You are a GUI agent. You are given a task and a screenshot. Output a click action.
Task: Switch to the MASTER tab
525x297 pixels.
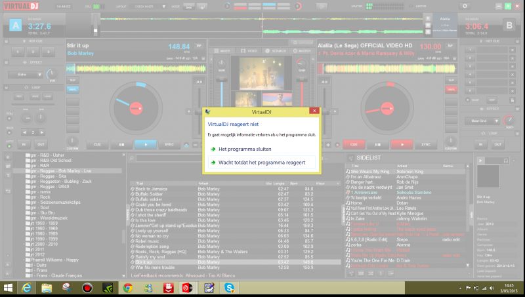click(x=302, y=51)
